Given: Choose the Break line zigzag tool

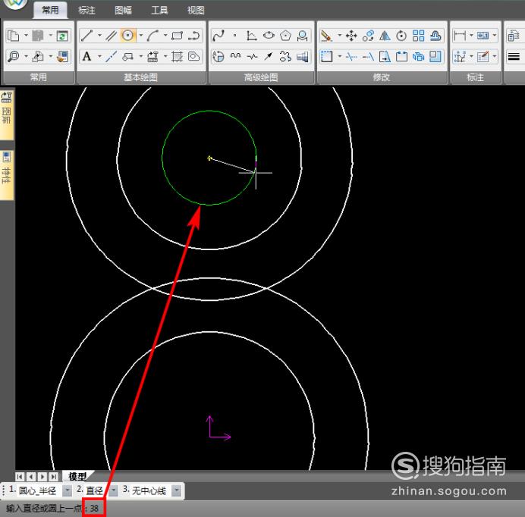Looking at the screenshot, I should [252, 56].
